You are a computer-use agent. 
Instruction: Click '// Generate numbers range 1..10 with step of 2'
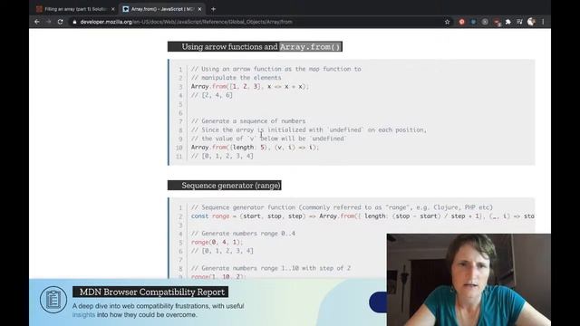(x=271, y=268)
